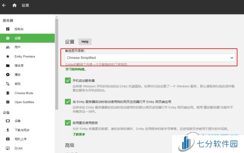Click the transcode icon beside 转码
The width and height of the screenshot is (244, 153).
point(8,84)
